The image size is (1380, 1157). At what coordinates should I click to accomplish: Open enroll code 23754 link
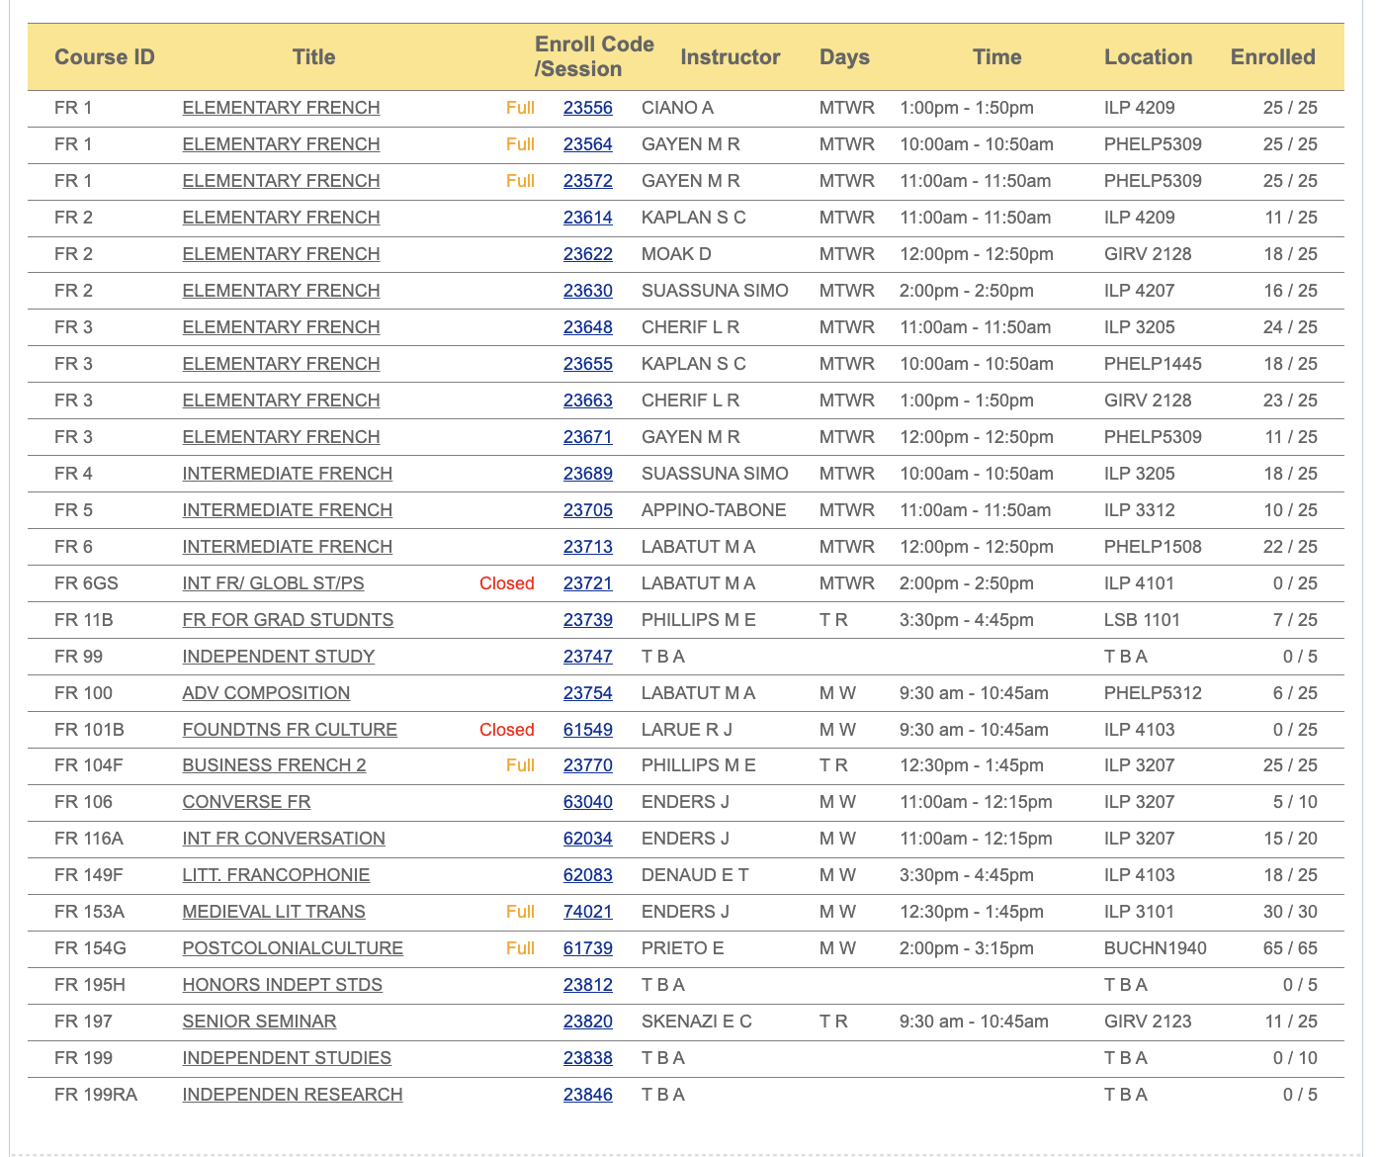click(x=587, y=693)
